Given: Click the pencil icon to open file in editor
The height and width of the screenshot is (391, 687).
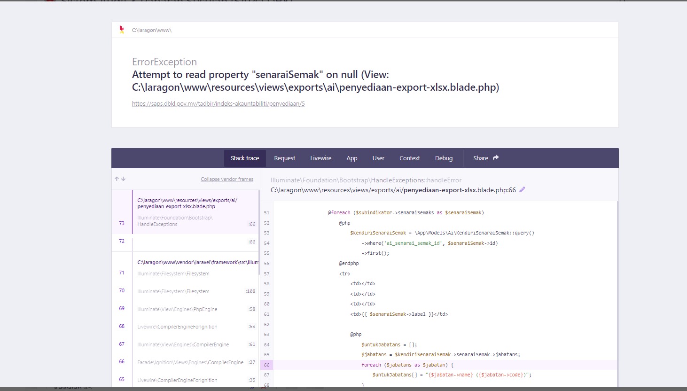Looking at the screenshot, I should pyautogui.click(x=522, y=190).
